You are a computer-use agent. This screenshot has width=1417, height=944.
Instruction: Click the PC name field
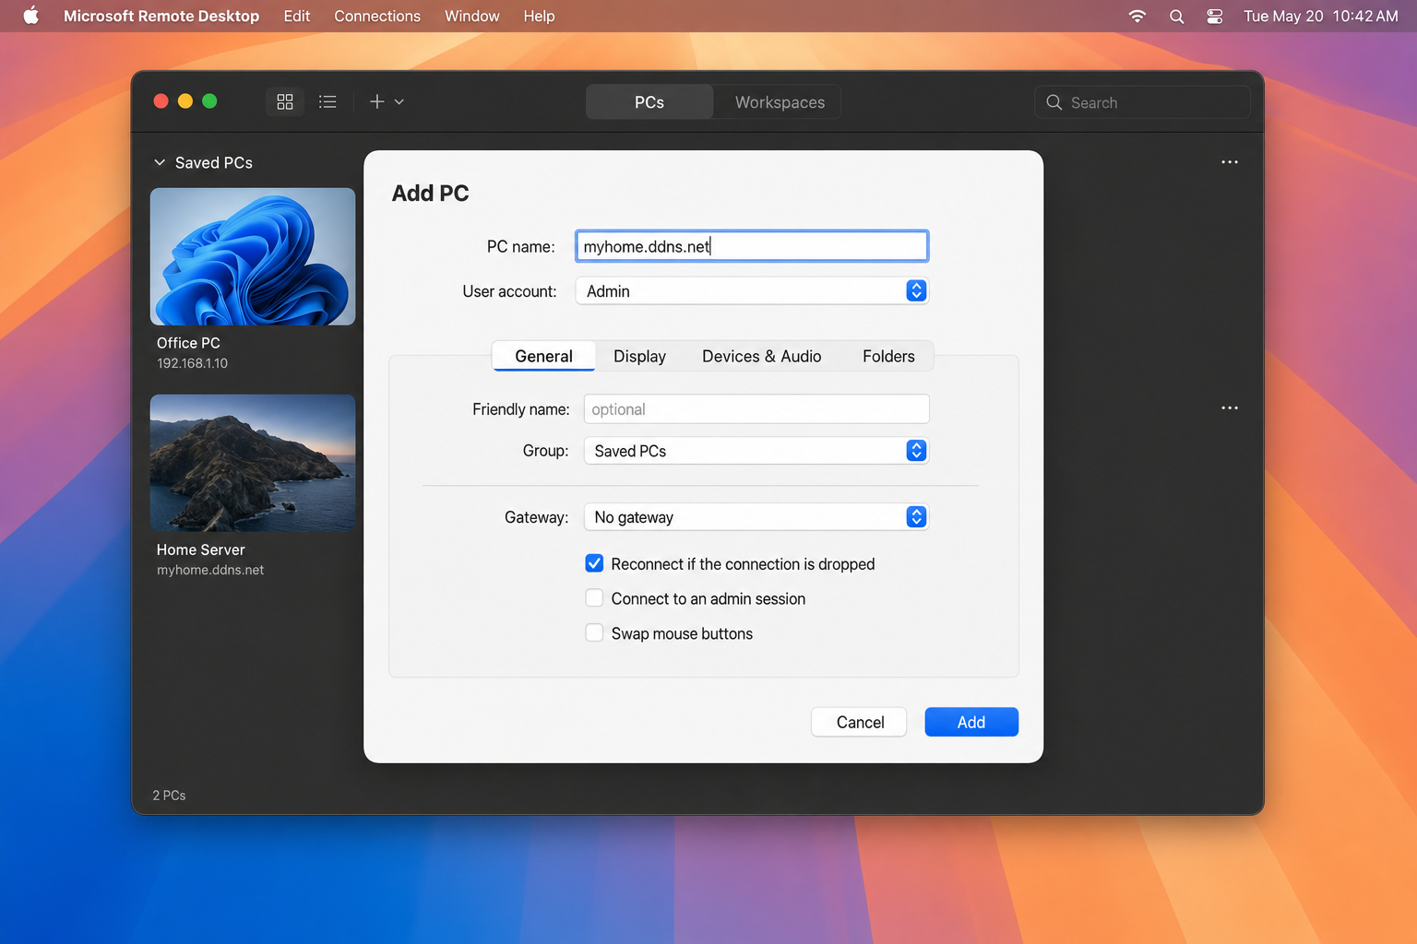coord(752,246)
